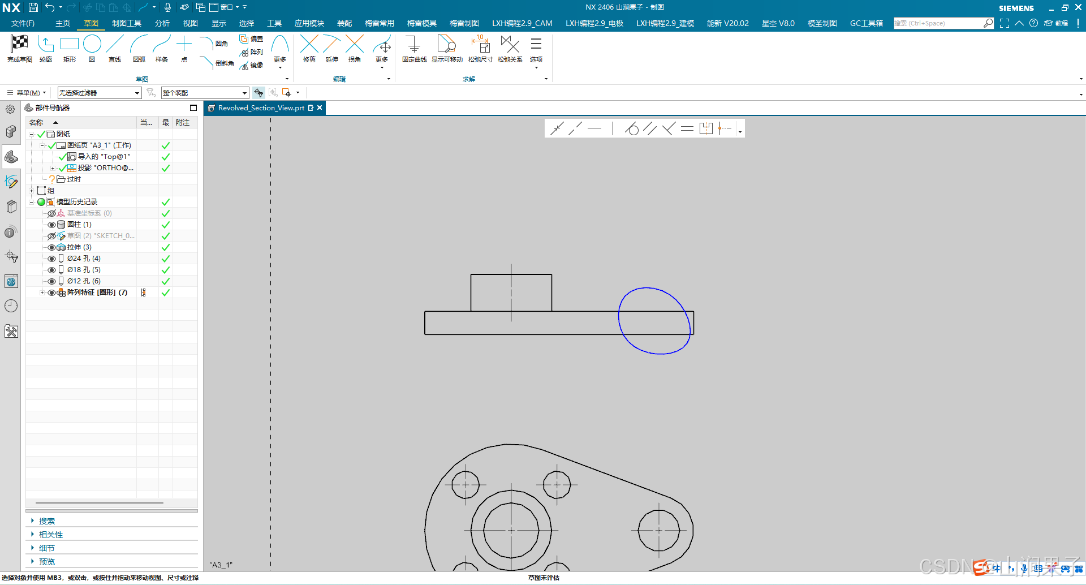Apply the symmetric constraint in floating toolbar
1086x585 pixels.
click(706, 129)
